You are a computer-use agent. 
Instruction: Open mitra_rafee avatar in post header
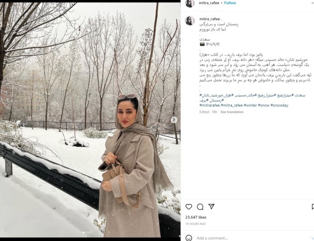(190, 3)
